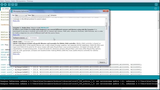Open More info link under Easyuino
The width and height of the screenshot is (160, 90).
[x=16, y=35]
